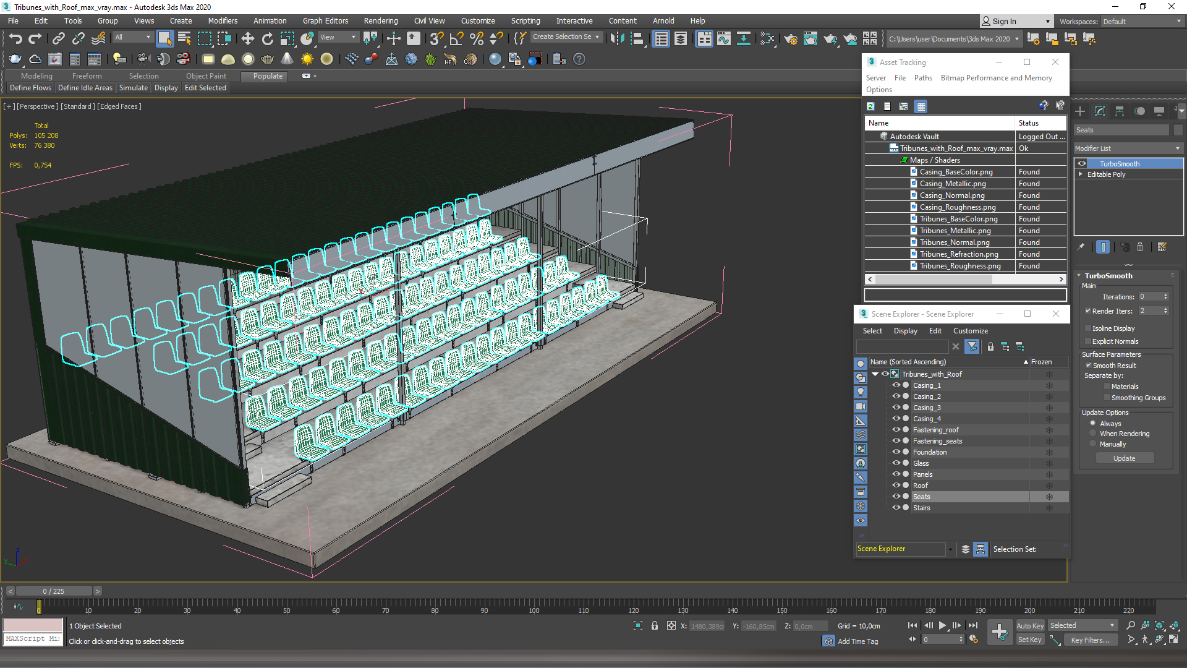Click the Rotate tool icon

pyautogui.click(x=268, y=39)
